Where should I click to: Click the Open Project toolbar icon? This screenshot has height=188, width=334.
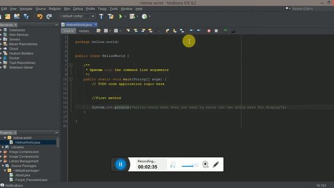[17, 16]
